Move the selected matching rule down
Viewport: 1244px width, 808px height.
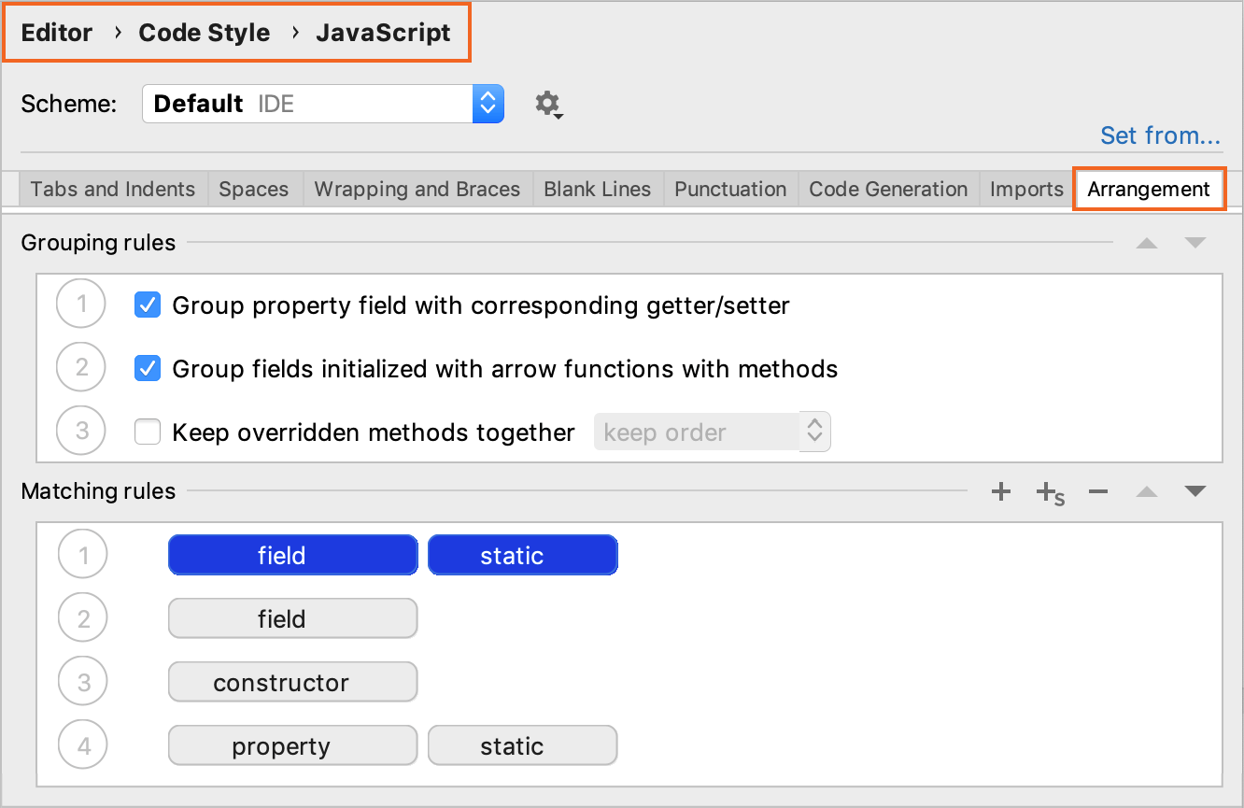pos(1195,491)
